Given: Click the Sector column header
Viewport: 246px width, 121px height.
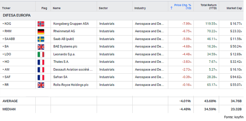Looking at the screenshot, I should 103,8.
